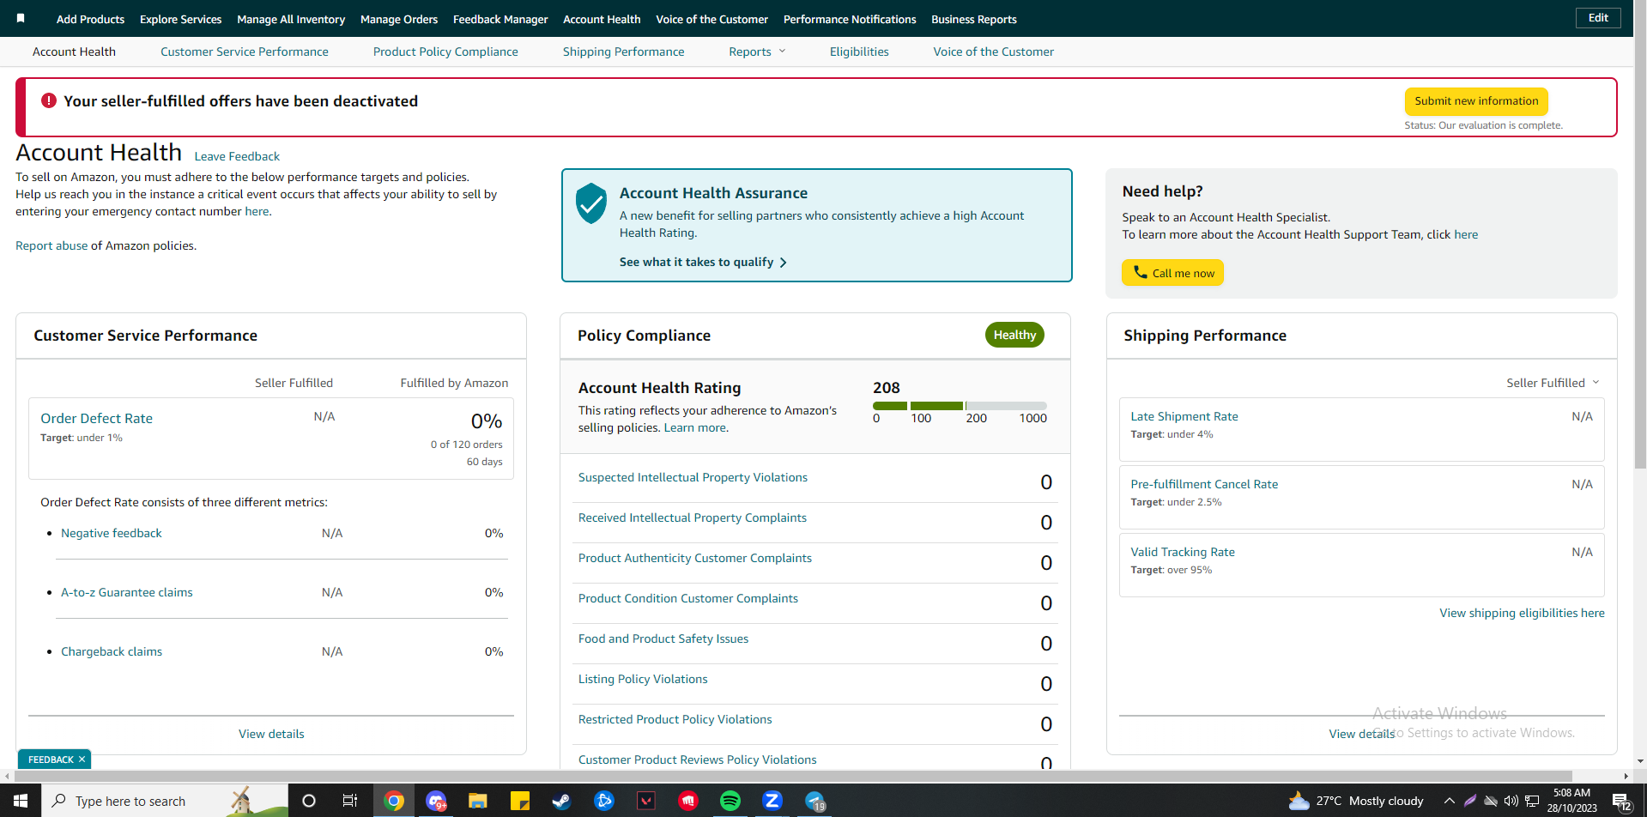Open Food and Product Safety Issues
1647x817 pixels.
pyautogui.click(x=663, y=638)
